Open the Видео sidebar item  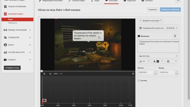click(17, 19)
